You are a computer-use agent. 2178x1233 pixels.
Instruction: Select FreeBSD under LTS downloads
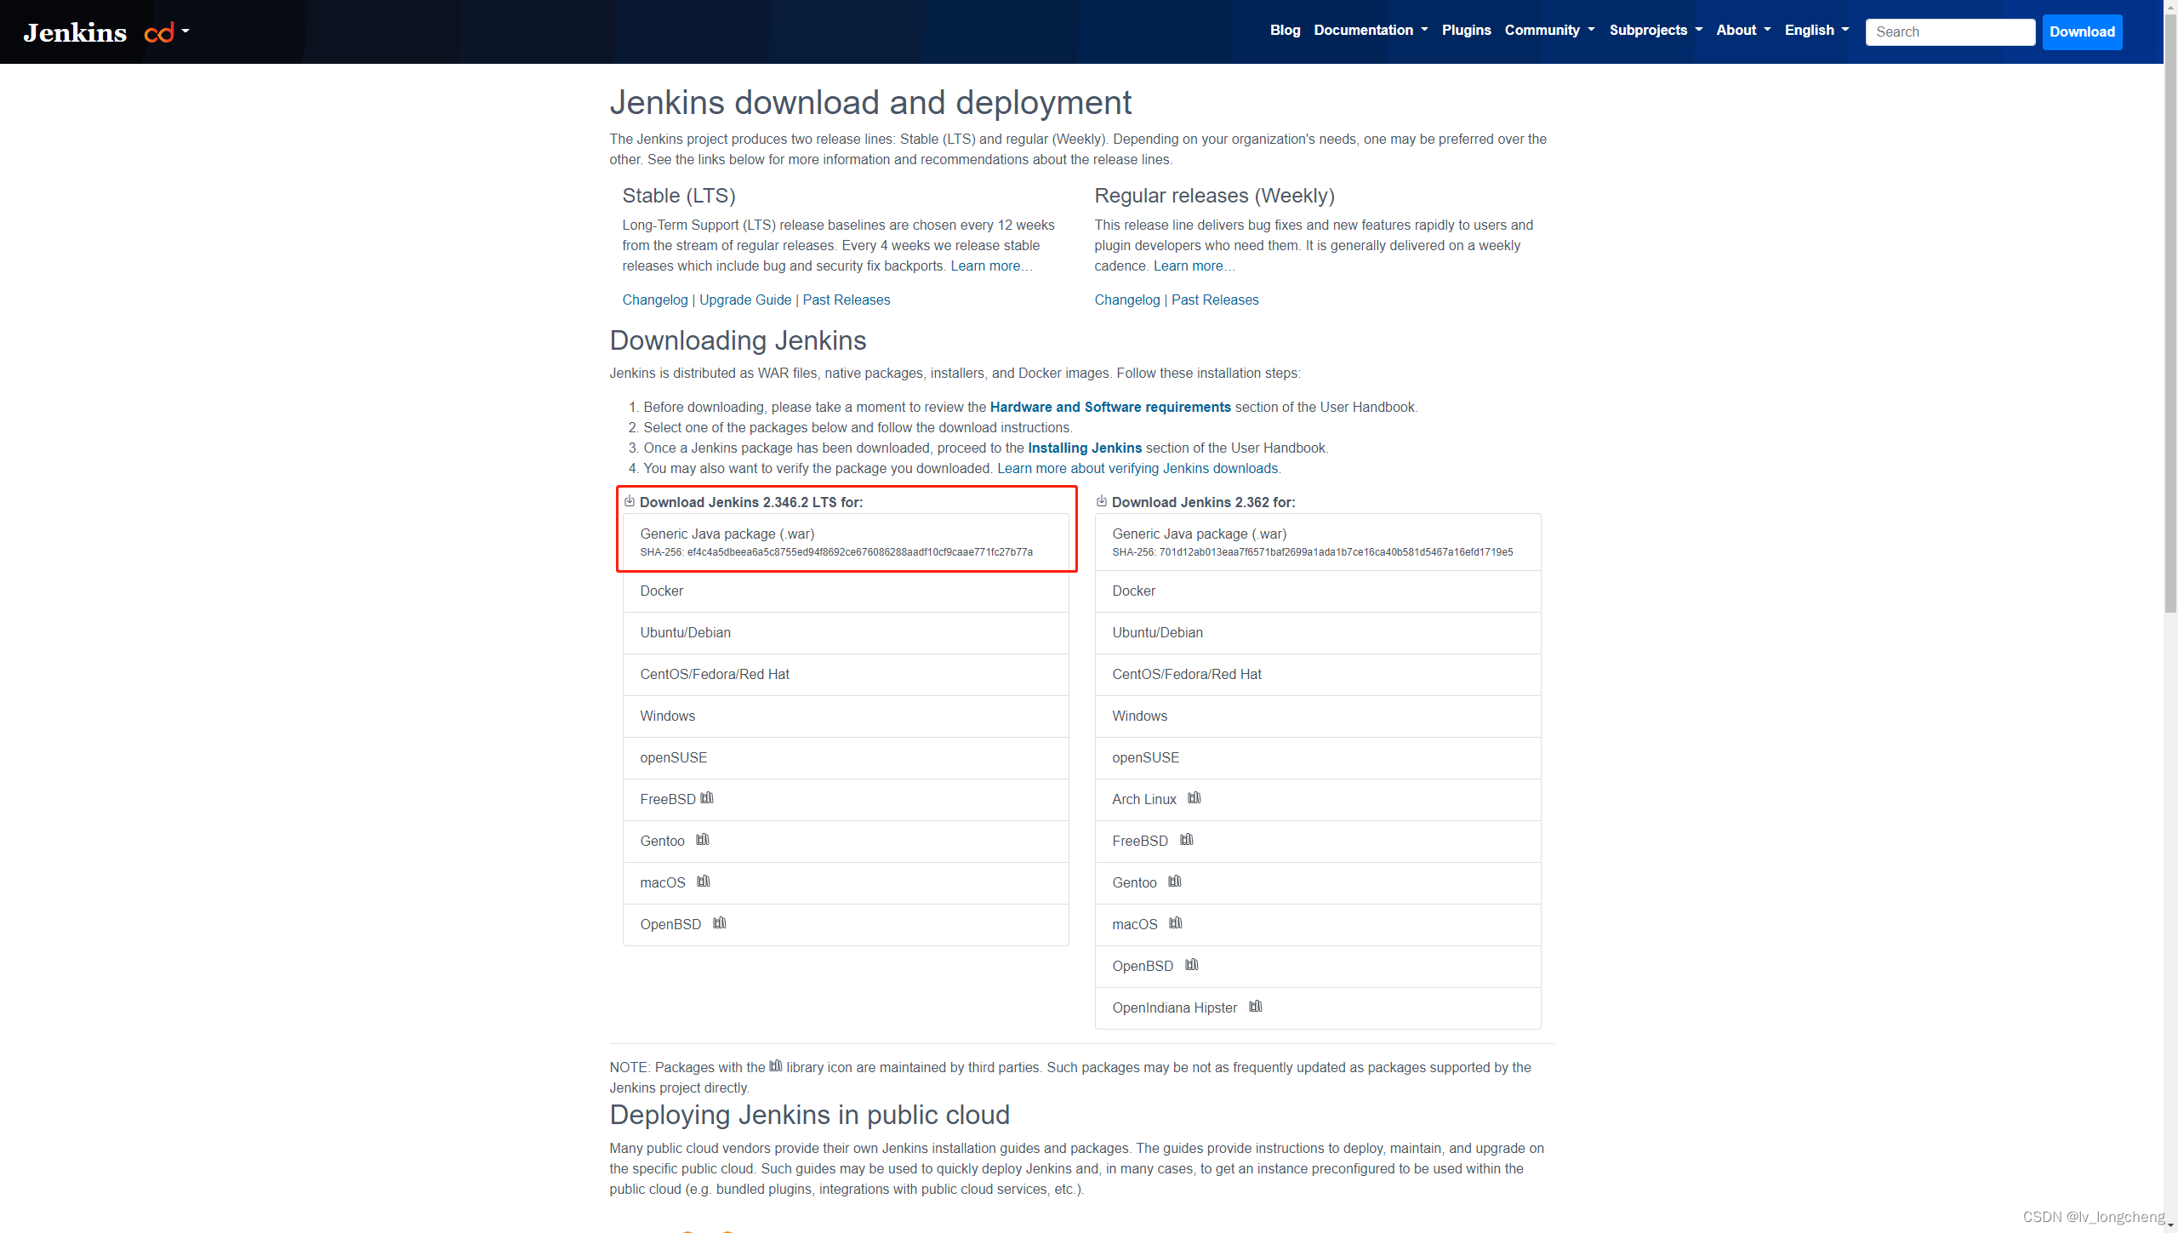pos(846,800)
